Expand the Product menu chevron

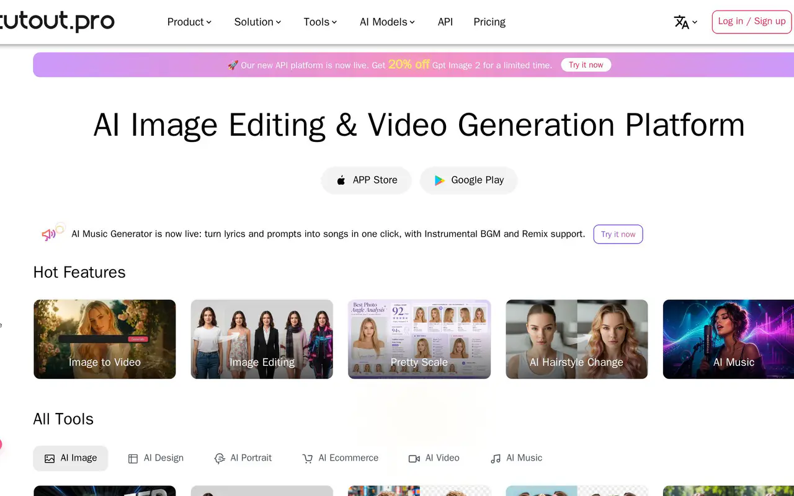[x=209, y=22]
